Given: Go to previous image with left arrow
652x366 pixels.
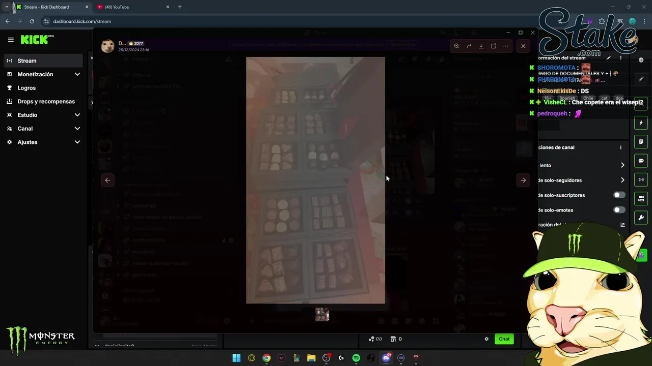Looking at the screenshot, I should [107, 180].
